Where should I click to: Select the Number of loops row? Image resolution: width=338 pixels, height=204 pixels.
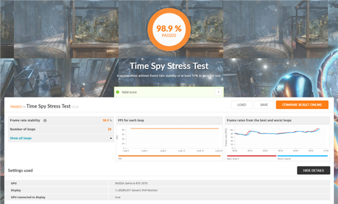tap(61, 129)
